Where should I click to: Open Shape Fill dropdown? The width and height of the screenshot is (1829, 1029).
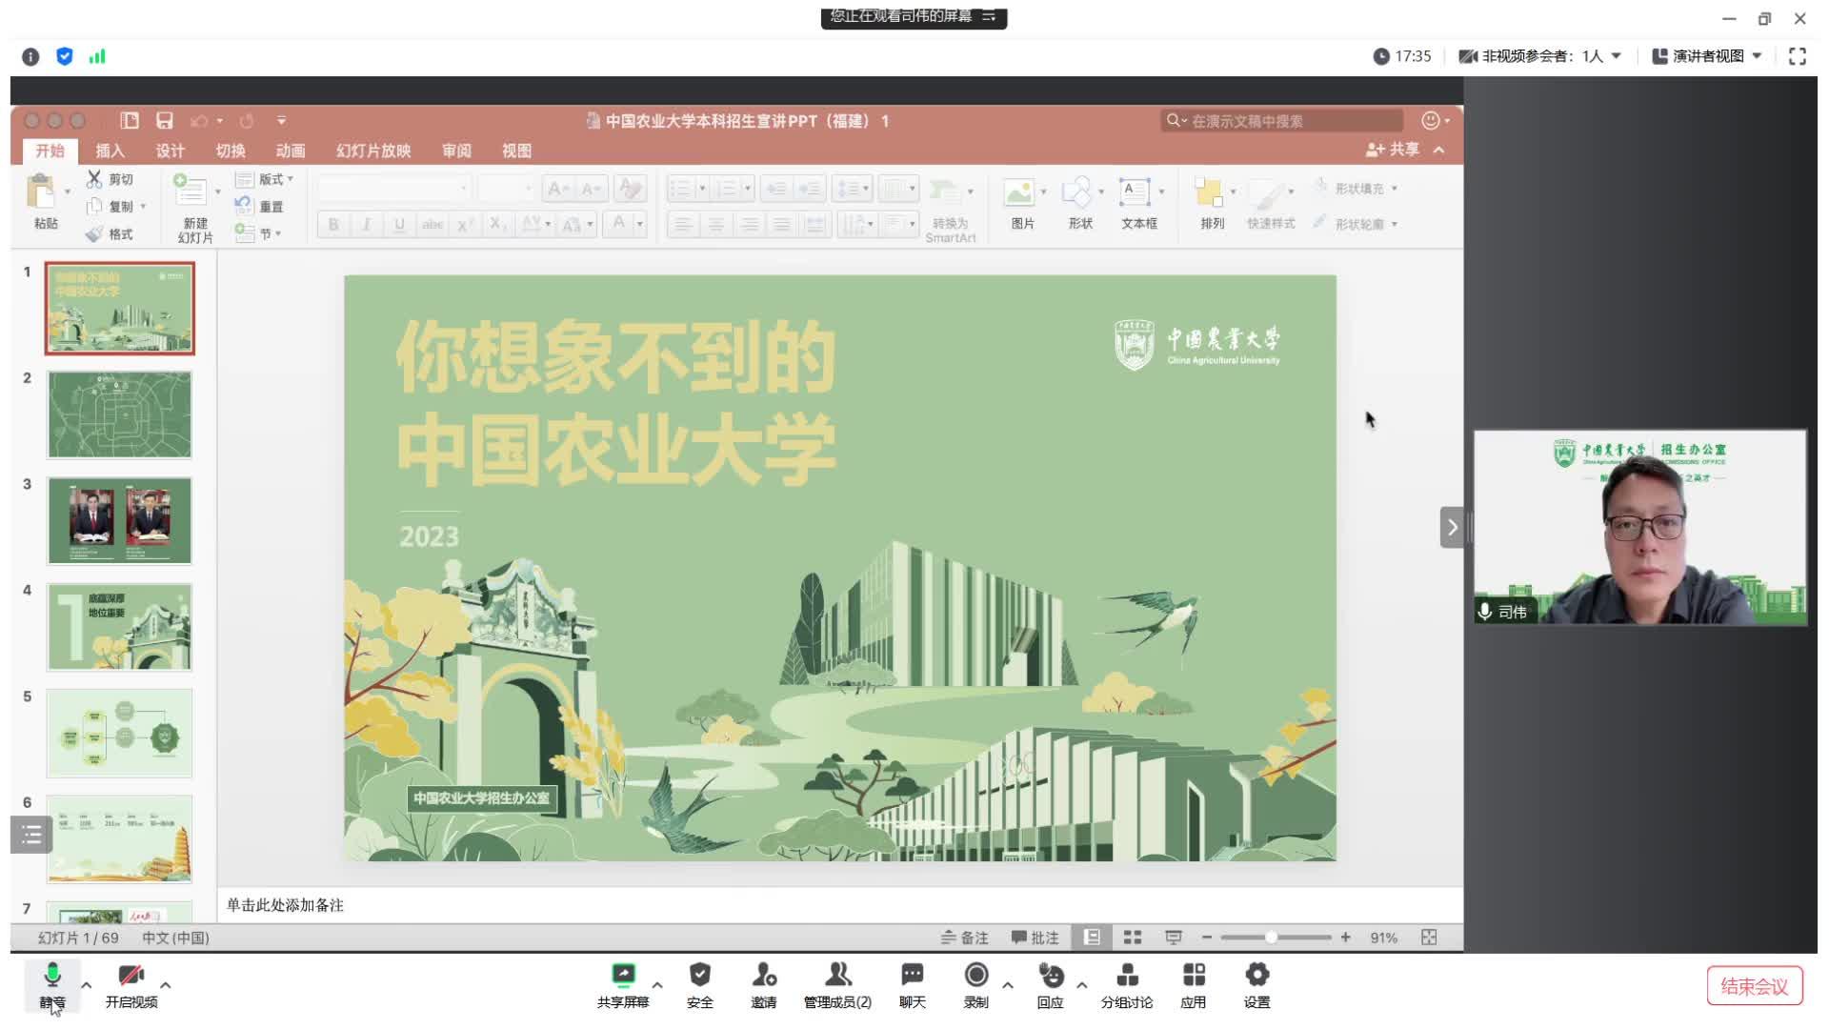tap(1357, 189)
